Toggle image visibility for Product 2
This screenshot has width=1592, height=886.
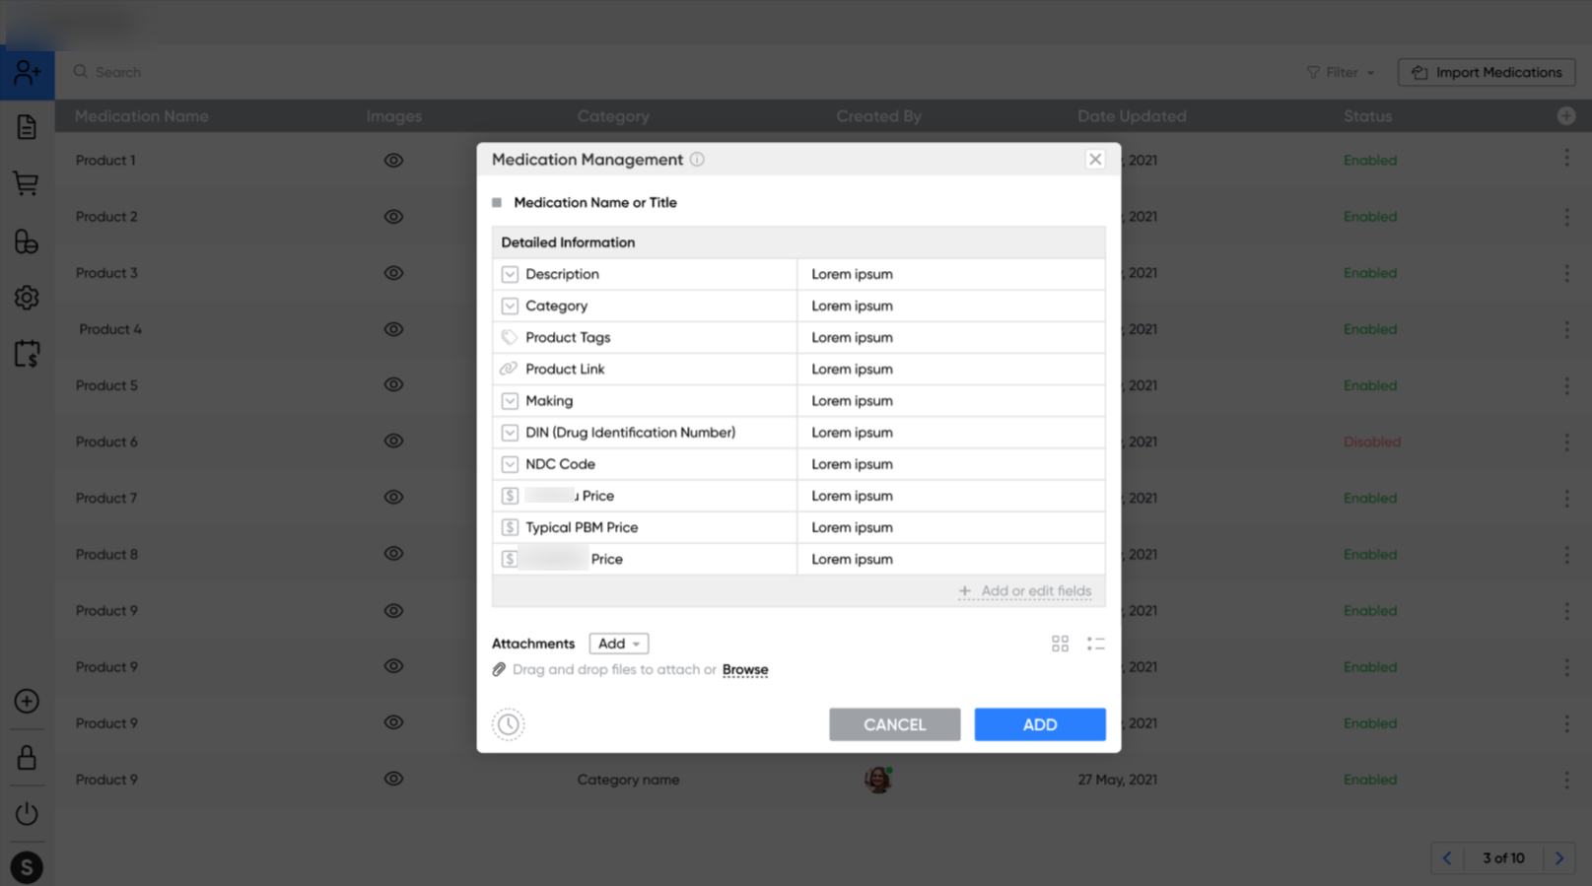393,217
